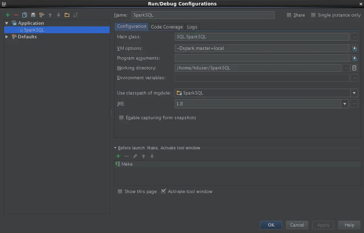Click the Working directory path field
364x233 pixels.
coord(258,68)
